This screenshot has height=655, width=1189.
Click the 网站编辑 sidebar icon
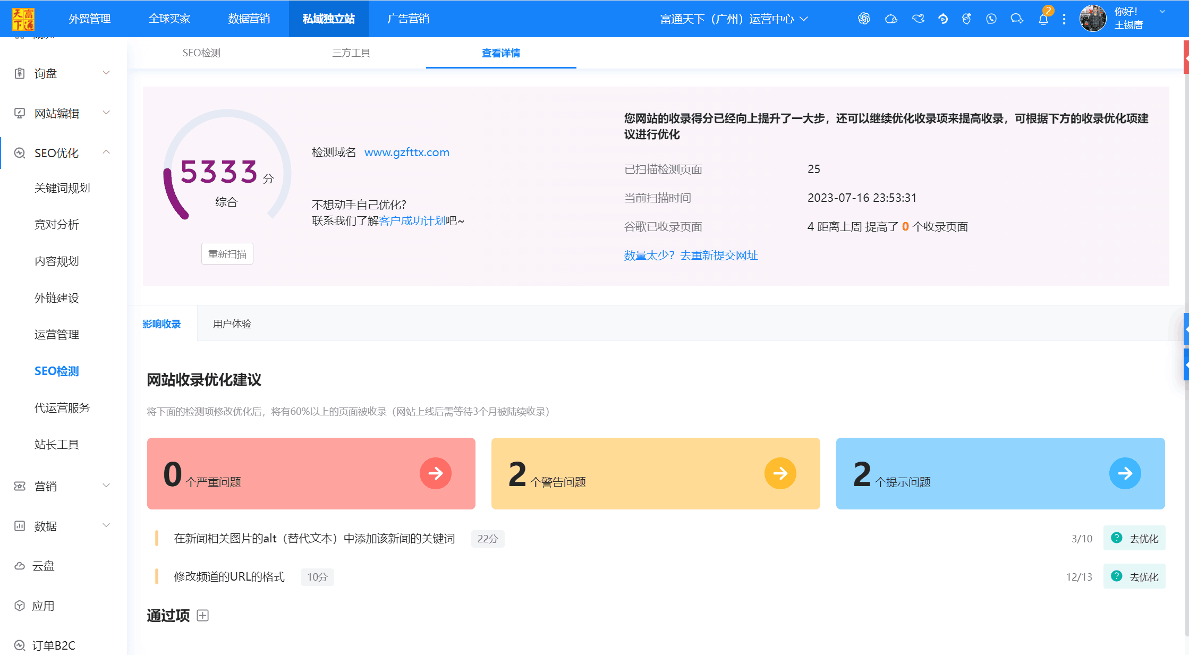[20, 113]
